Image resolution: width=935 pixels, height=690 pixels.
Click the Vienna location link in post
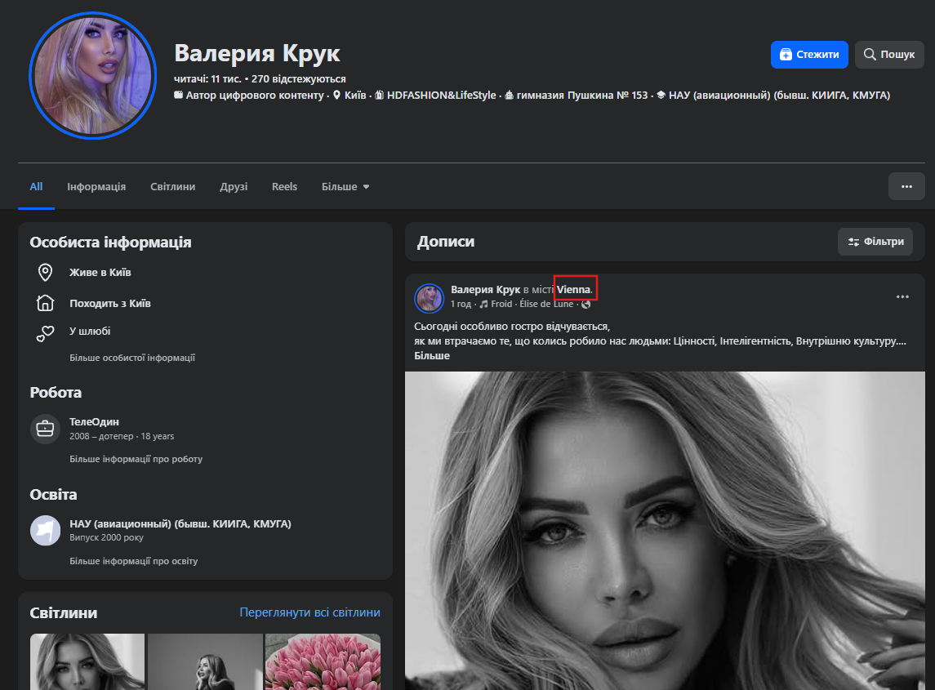point(573,290)
